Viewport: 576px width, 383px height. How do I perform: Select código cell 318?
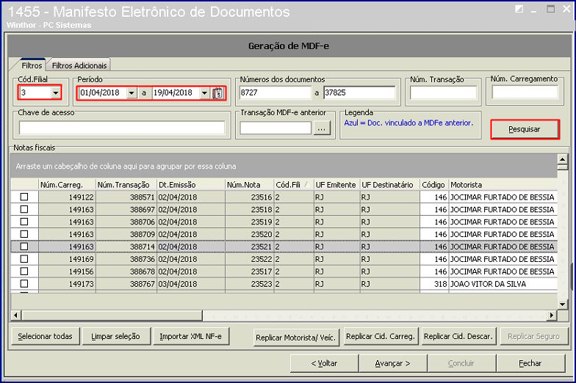point(433,283)
